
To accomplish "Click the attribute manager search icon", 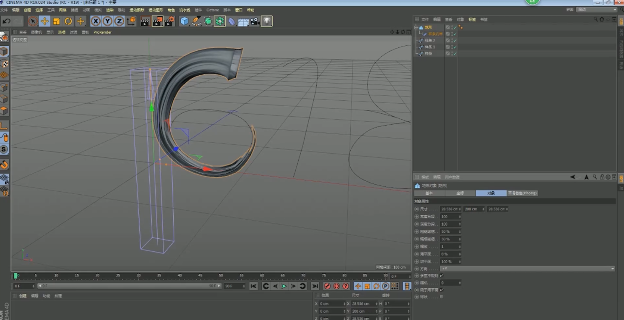I will click(595, 177).
